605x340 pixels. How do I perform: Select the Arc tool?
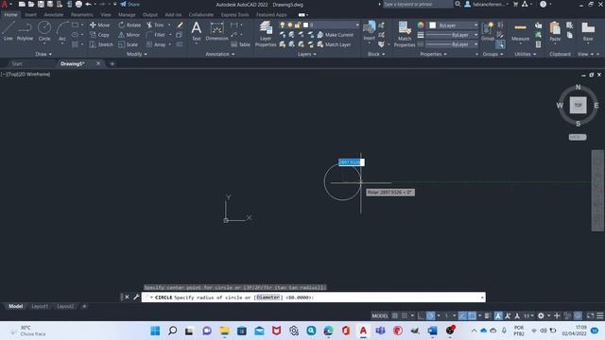(62, 31)
